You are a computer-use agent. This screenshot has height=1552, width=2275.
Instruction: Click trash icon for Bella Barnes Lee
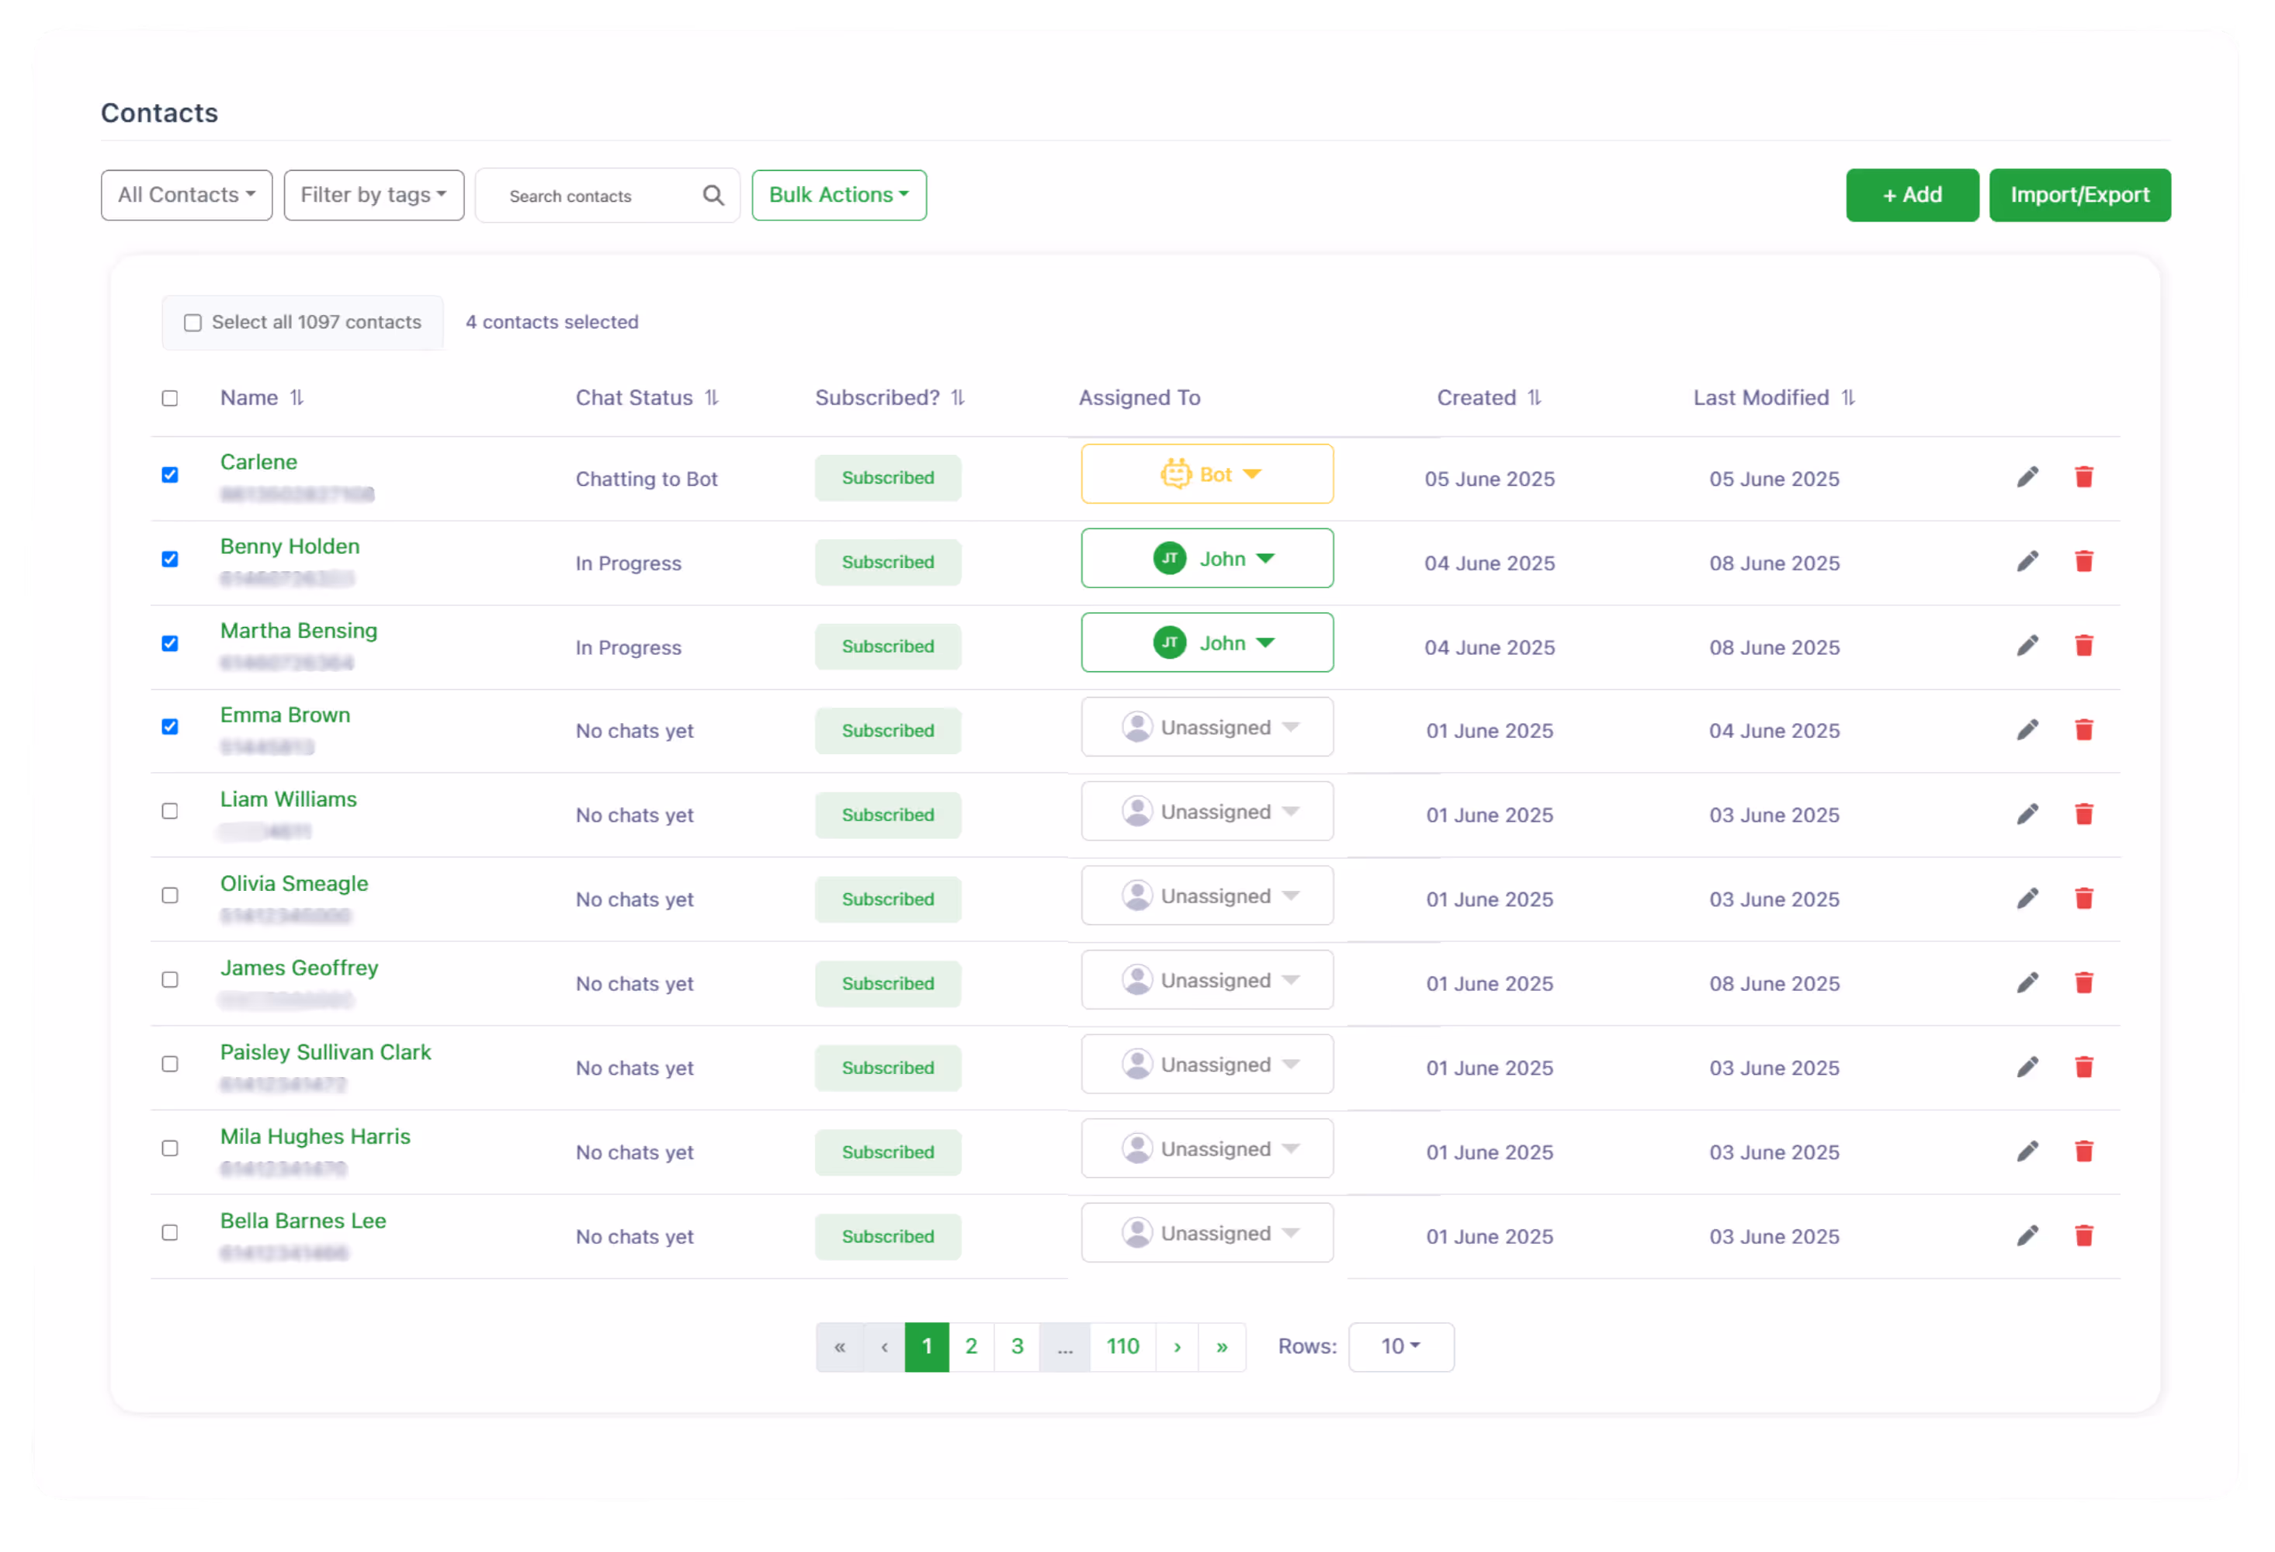click(2083, 1236)
